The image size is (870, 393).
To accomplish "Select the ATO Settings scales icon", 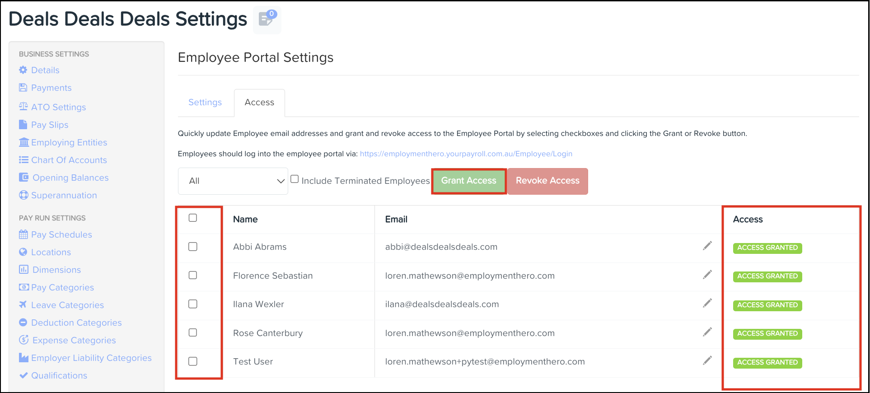I will tap(23, 107).
